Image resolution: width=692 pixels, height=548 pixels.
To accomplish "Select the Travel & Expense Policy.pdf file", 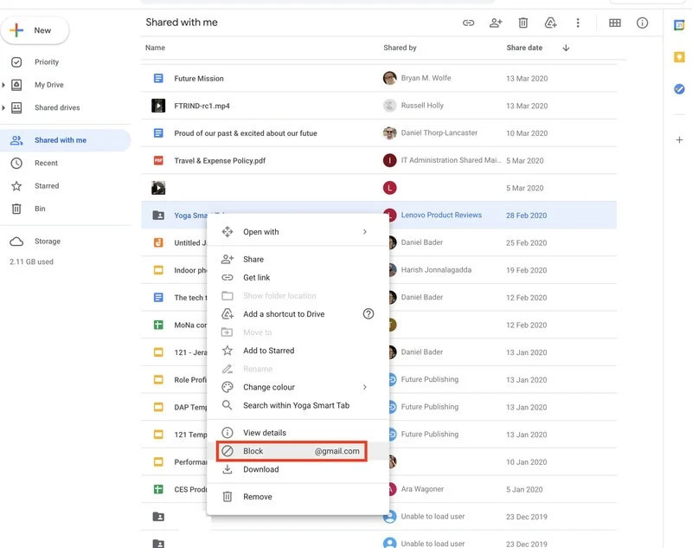I will click(x=220, y=161).
